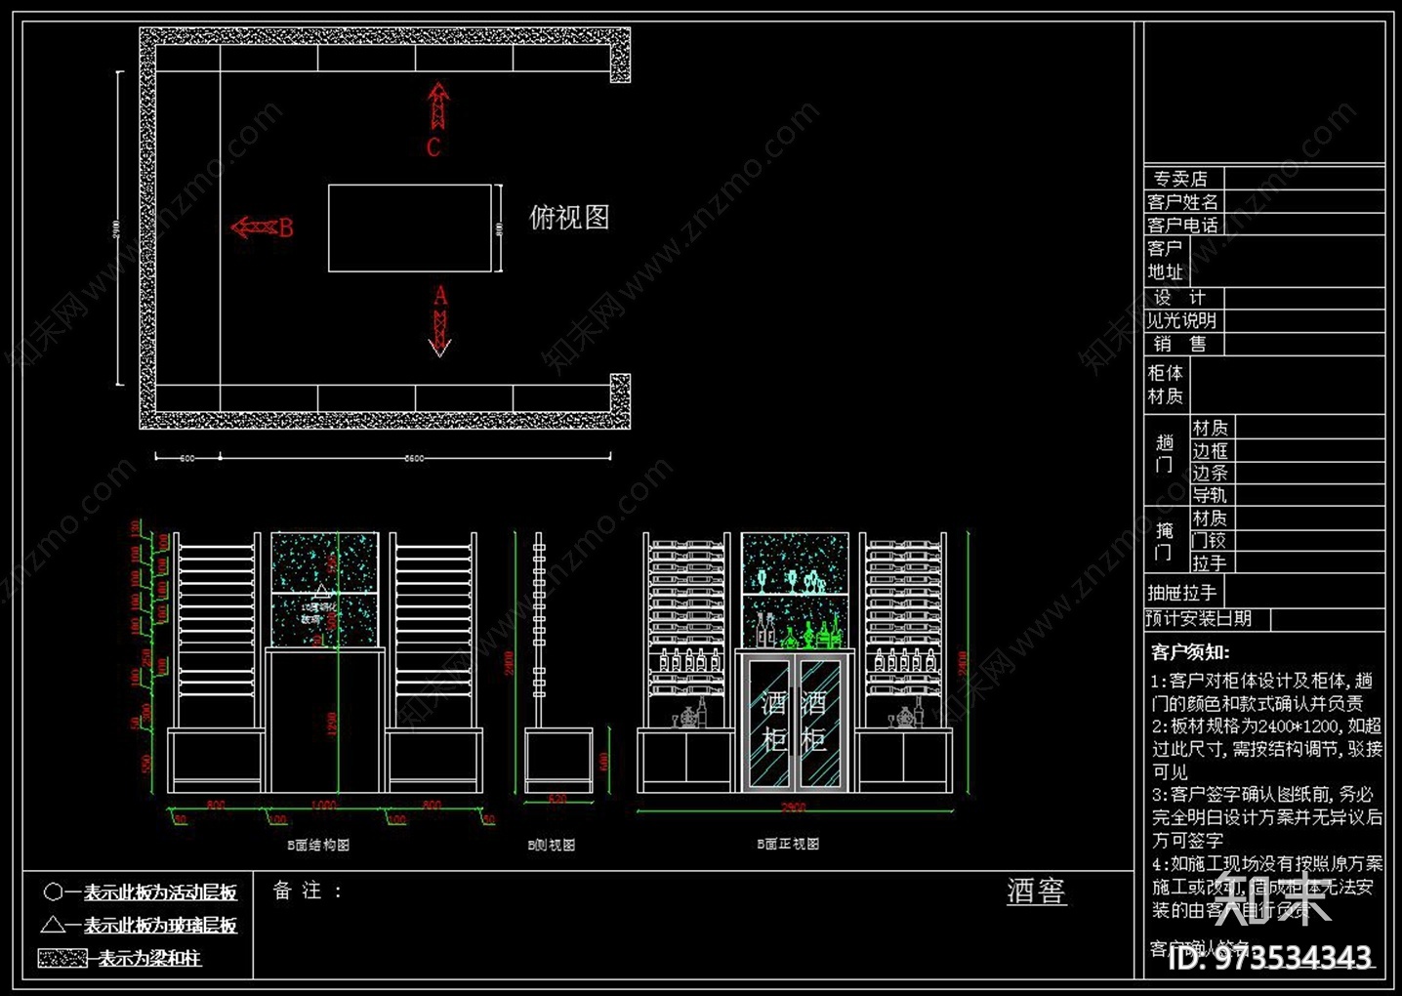The height and width of the screenshot is (996, 1402).
Task: Click the 客户地址 field label
Action: coord(1166,261)
